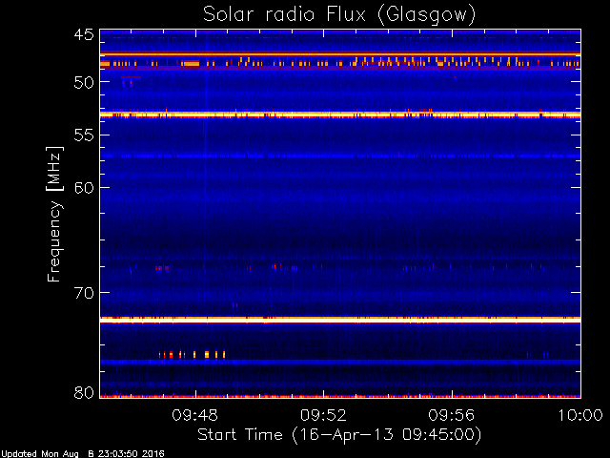Click the yellow burst cluster near 76 MHz
This screenshot has height=458, width=610.
click(x=193, y=354)
